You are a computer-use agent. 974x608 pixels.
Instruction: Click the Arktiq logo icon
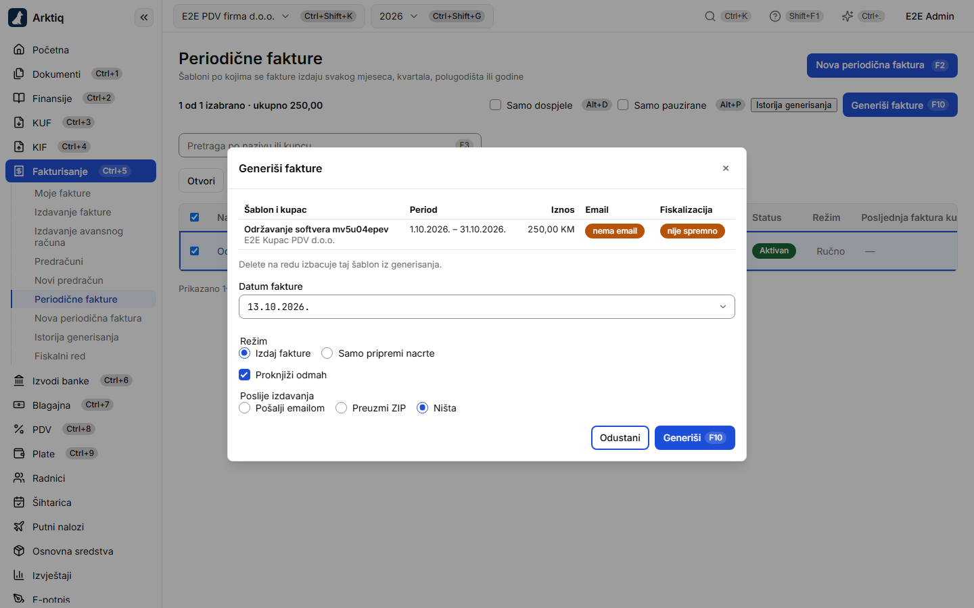click(18, 18)
